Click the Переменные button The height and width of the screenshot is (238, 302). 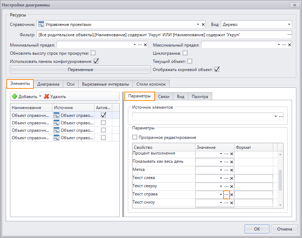coord(80,70)
